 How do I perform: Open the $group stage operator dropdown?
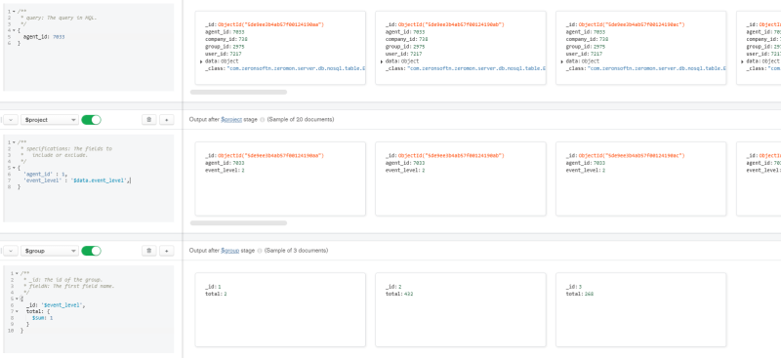tap(50, 251)
